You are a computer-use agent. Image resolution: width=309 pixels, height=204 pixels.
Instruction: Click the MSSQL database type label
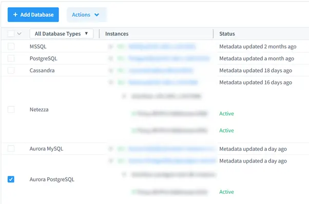pyautogui.click(x=38, y=47)
